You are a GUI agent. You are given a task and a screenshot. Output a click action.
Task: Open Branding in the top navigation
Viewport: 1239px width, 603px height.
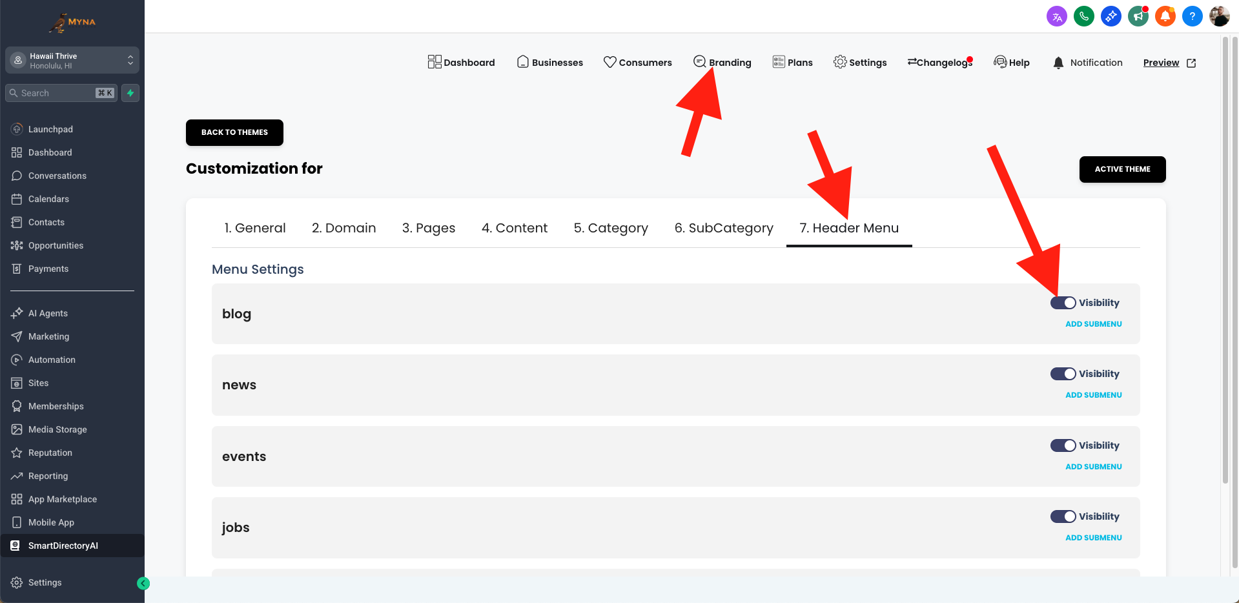click(x=722, y=62)
